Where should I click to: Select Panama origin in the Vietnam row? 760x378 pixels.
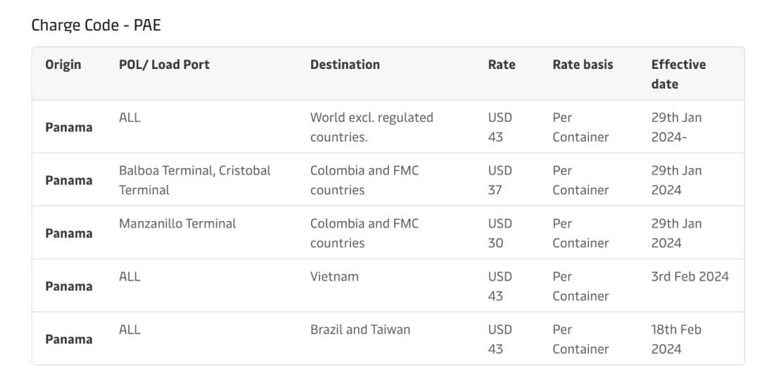point(69,286)
